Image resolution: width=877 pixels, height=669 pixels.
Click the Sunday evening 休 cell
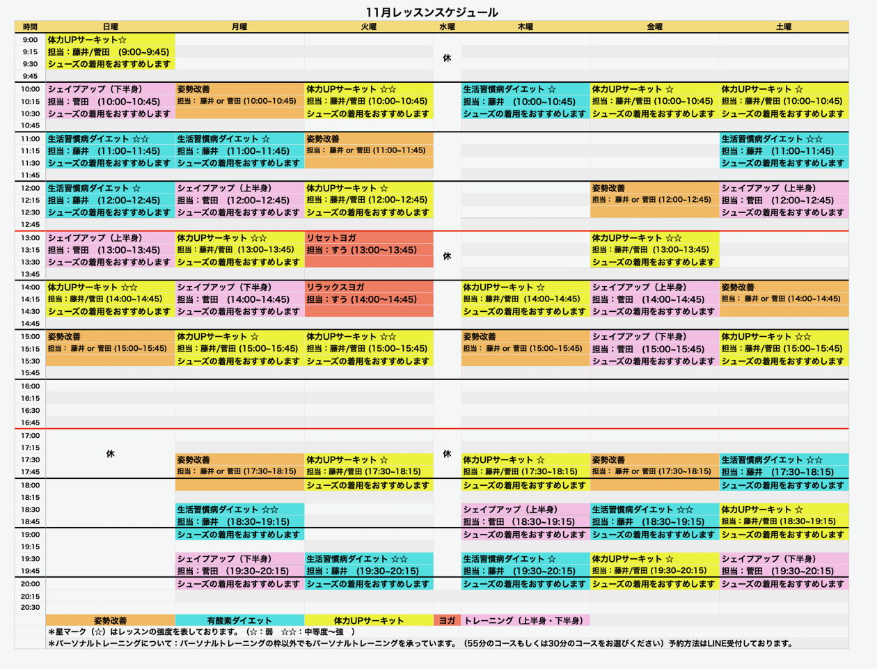110,454
